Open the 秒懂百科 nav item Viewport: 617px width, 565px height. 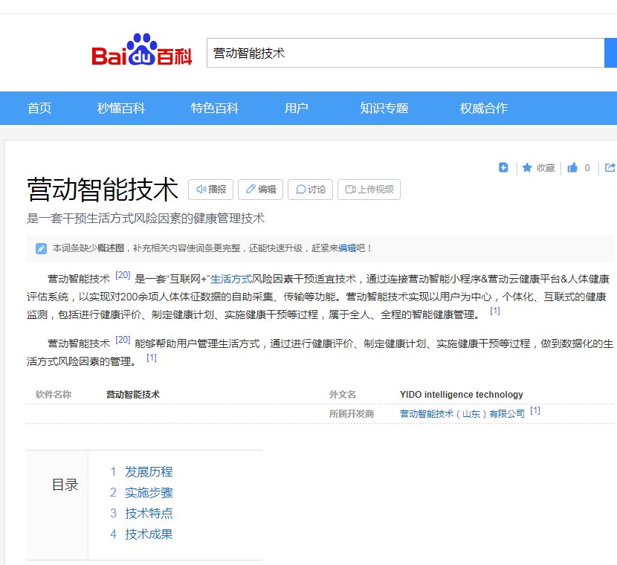pos(121,109)
